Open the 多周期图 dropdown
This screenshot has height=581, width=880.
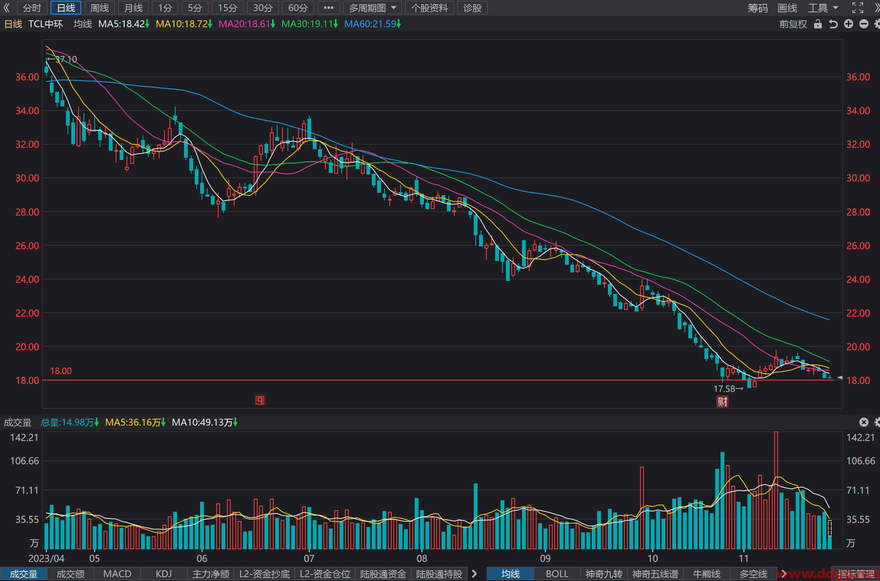point(373,8)
